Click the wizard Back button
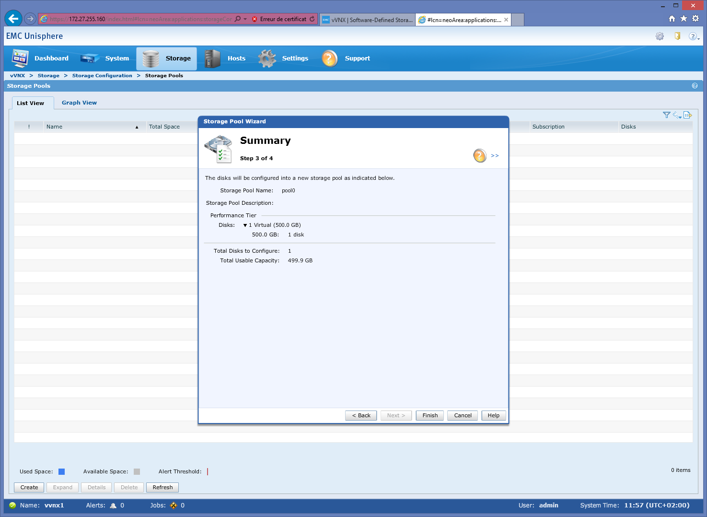 361,415
